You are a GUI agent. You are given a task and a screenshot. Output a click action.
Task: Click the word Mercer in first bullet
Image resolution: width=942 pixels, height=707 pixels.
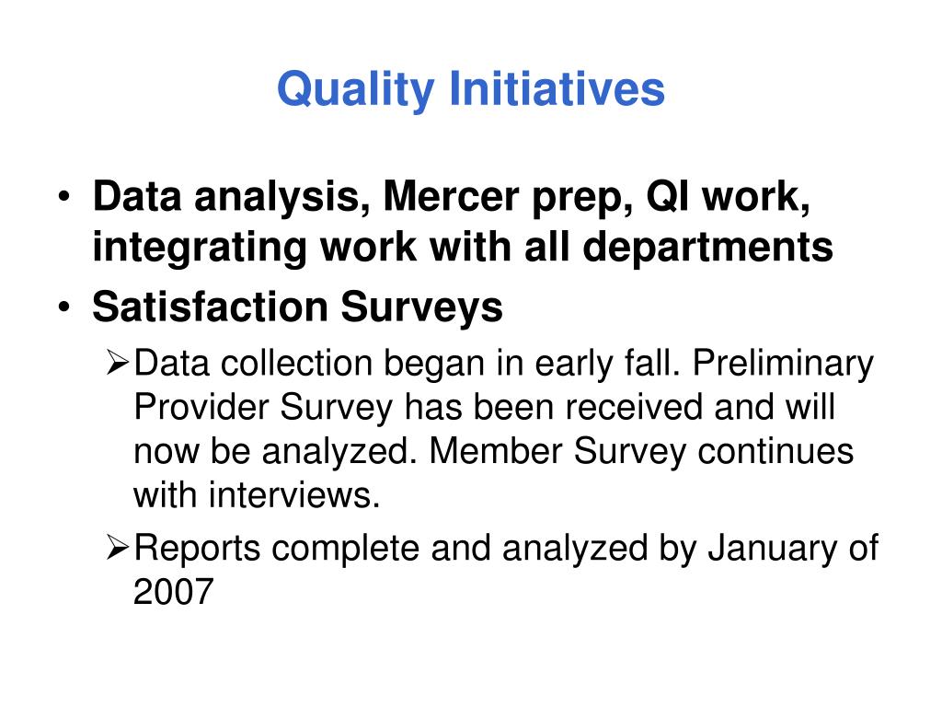tap(451, 197)
